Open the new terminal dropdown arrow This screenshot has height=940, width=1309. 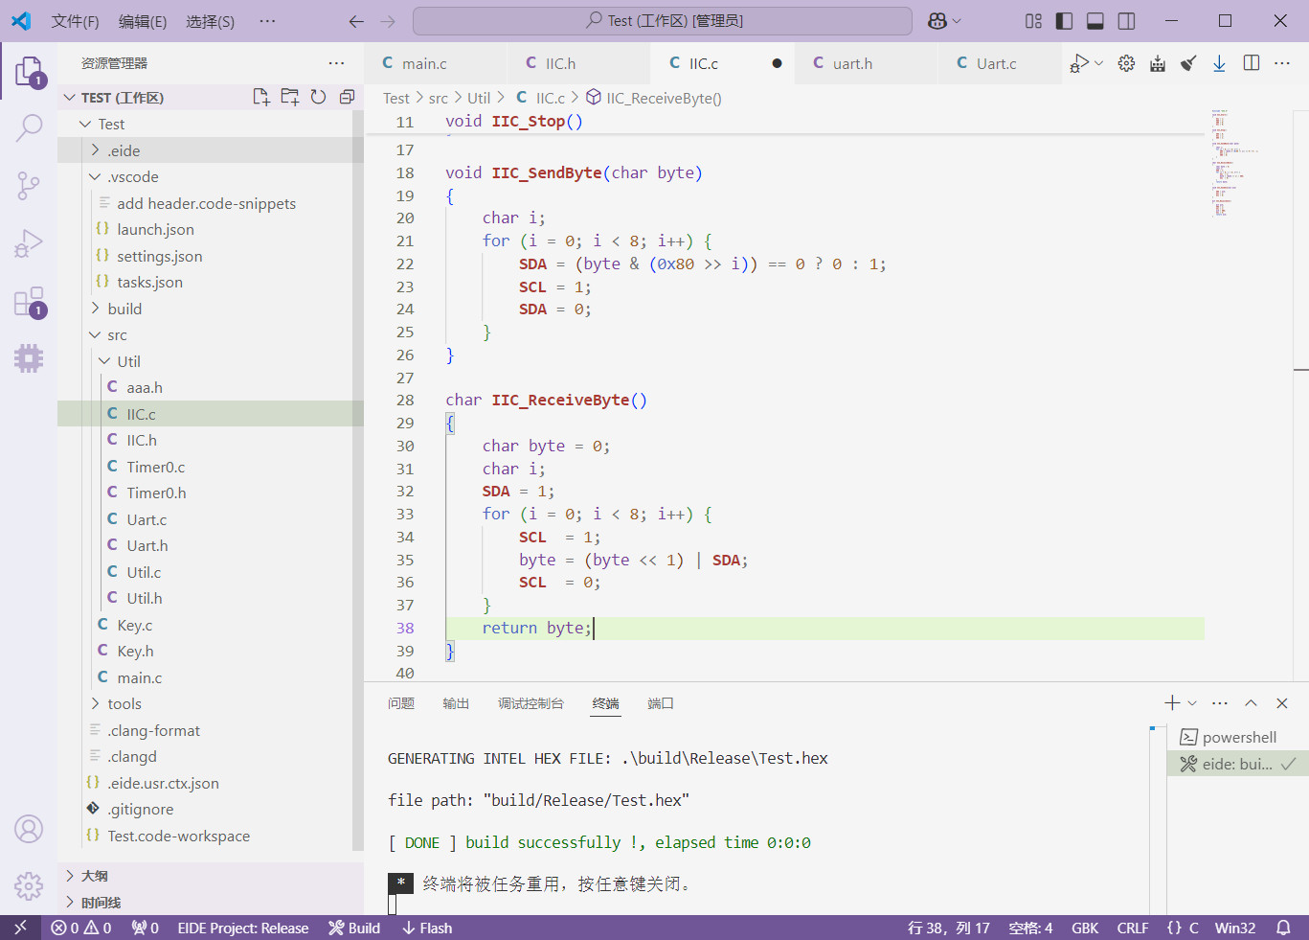pyautogui.click(x=1192, y=703)
